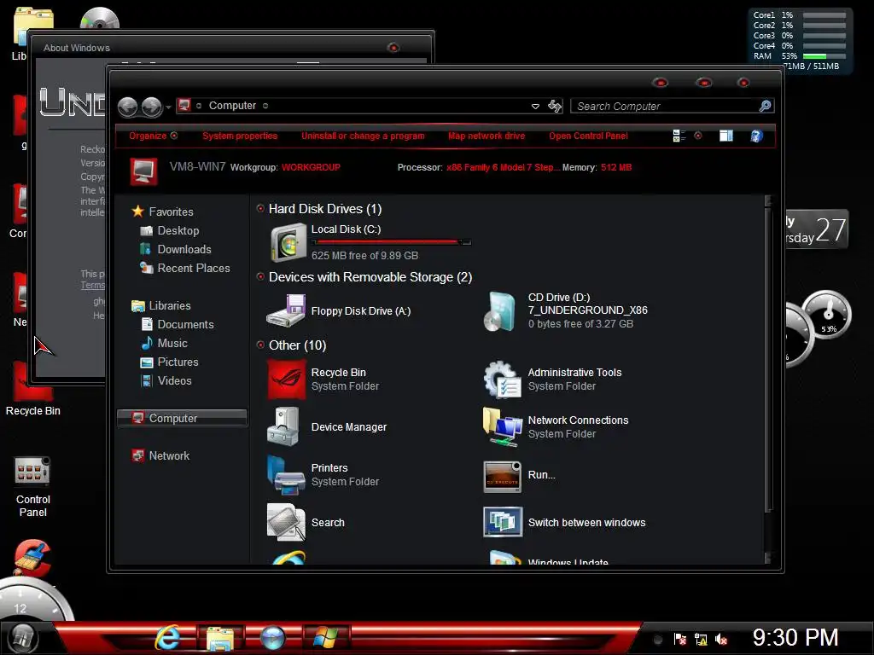Viewport: 874px width, 655px height.
Task: Open Network Connections icon
Action: coord(502,426)
